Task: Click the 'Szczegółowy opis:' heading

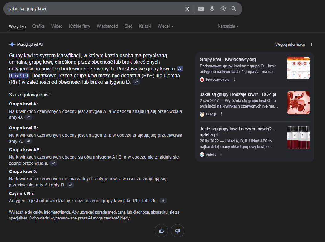Action: click(x=29, y=95)
